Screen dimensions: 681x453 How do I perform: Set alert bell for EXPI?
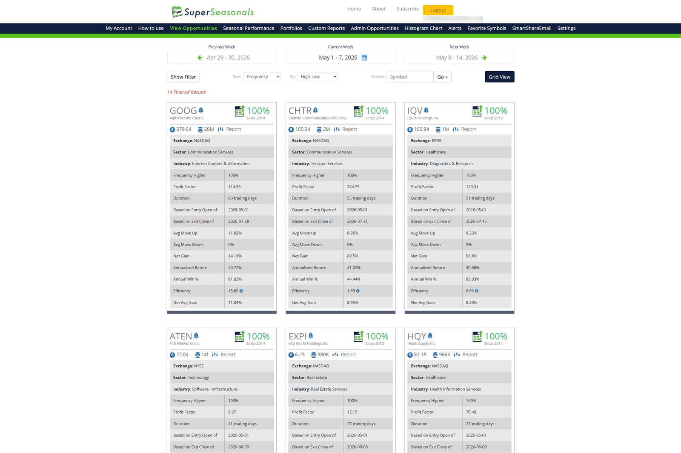(x=311, y=335)
